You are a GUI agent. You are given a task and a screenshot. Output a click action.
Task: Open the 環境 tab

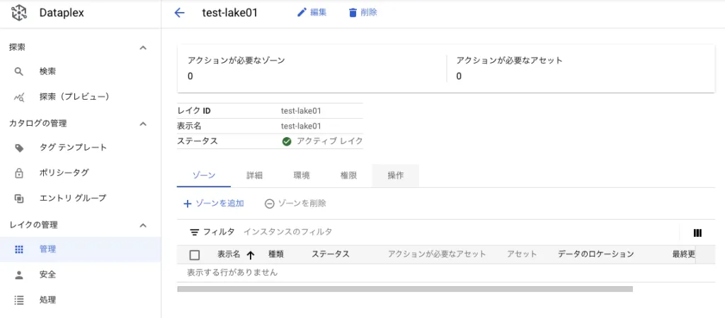(302, 175)
